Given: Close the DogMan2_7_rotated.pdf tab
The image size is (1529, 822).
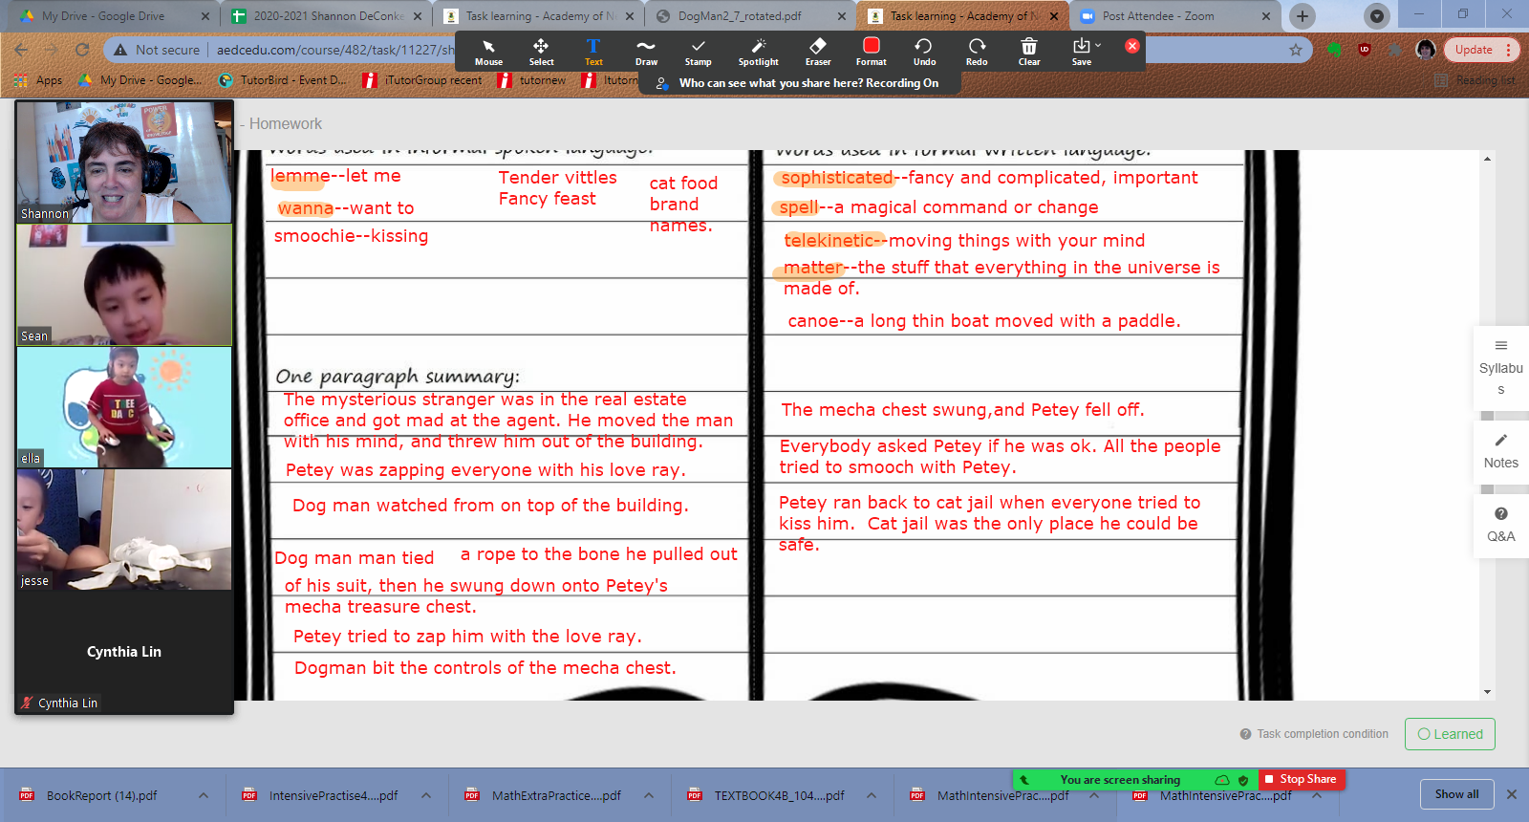Looking at the screenshot, I should tap(842, 16).
